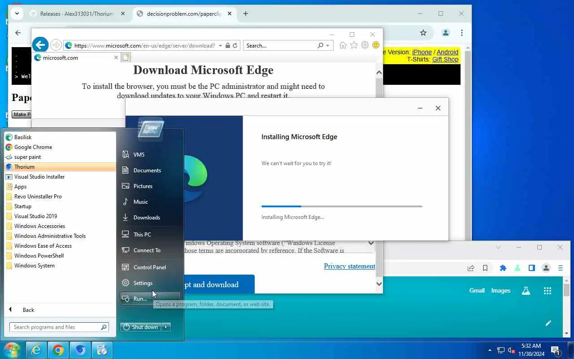The height and width of the screenshot is (359, 574).
Task: Open the Shut down options arrow
Action: click(166, 327)
